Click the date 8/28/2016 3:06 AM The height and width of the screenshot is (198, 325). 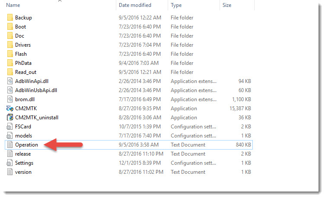tap(140, 118)
